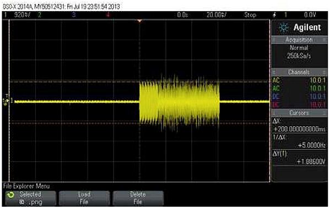Viewport: 330px width, 210px height.
Task: Open the Selected .png softkey
Action: click(30, 198)
